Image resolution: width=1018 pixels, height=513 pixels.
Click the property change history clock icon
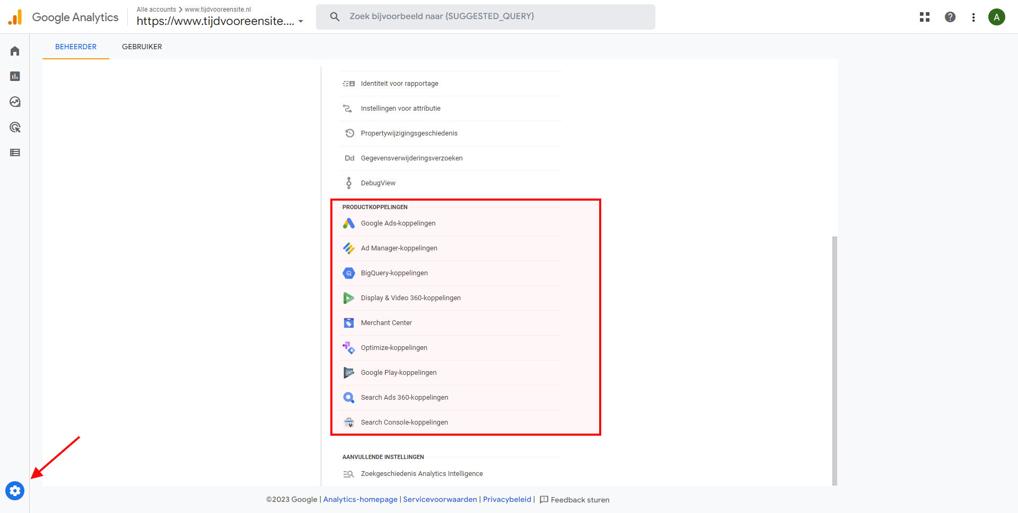pos(349,133)
